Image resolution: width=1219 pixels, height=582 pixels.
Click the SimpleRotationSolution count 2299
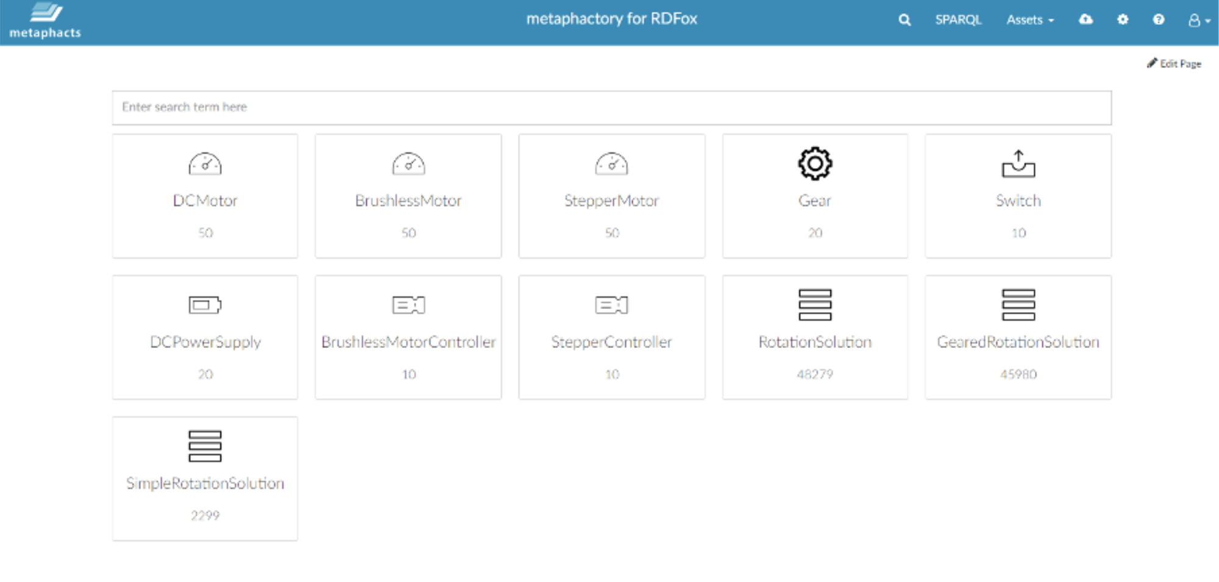205,516
